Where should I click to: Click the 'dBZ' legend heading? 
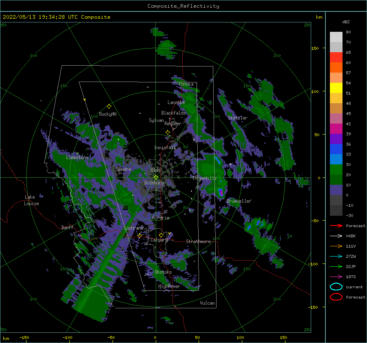pyautogui.click(x=346, y=22)
